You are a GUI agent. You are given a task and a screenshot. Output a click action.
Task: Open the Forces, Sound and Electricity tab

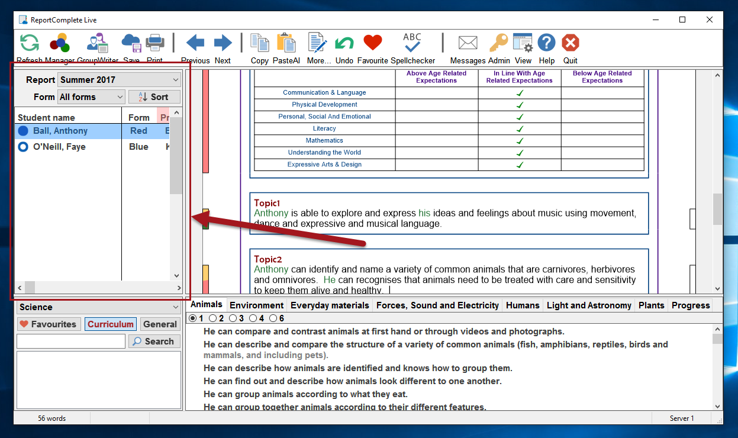[437, 305]
